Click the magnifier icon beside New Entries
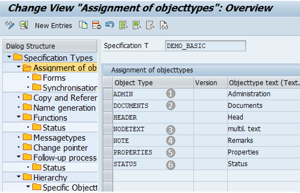 pyautogui.click(x=23, y=25)
